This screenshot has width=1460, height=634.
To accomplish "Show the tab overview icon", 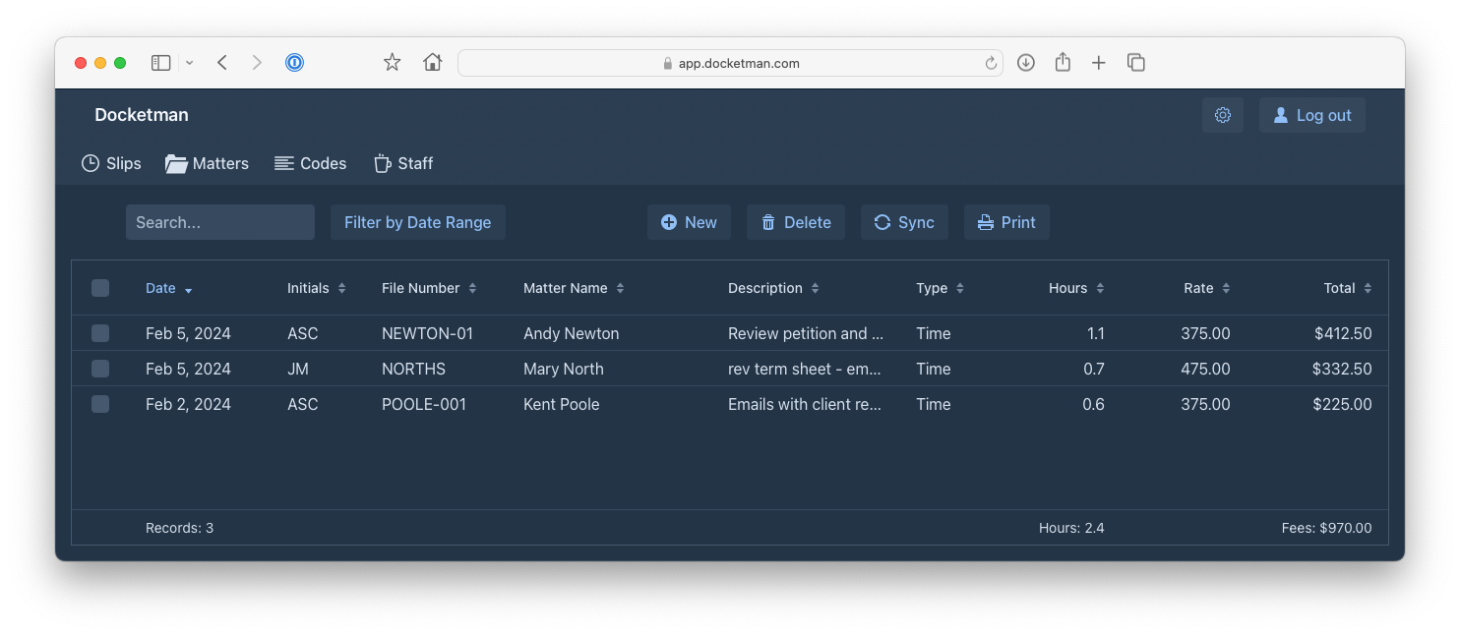I will (1135, 63).
